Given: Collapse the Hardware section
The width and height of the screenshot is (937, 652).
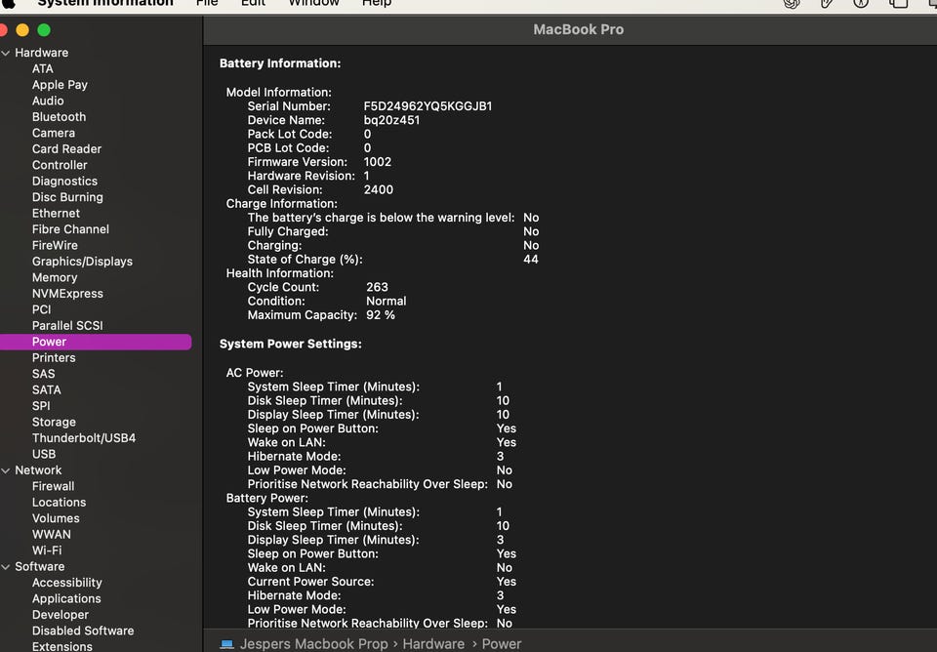Looking at the screenshot, I should 6,53.
